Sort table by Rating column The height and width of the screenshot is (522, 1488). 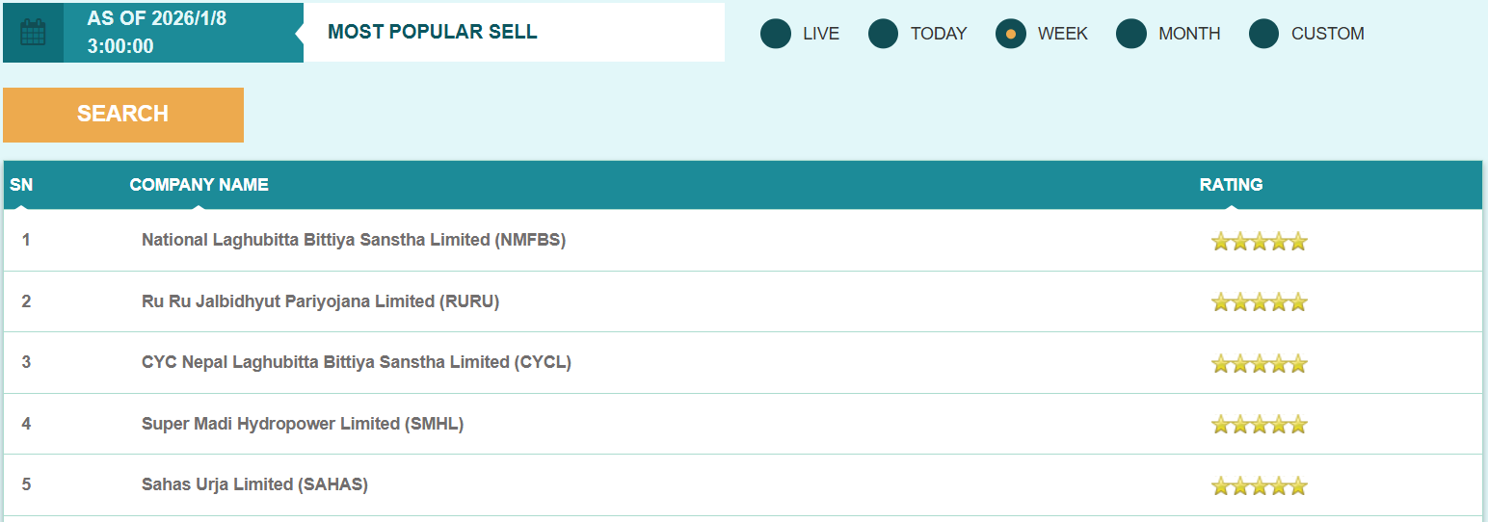click(x=1231, y=185)
